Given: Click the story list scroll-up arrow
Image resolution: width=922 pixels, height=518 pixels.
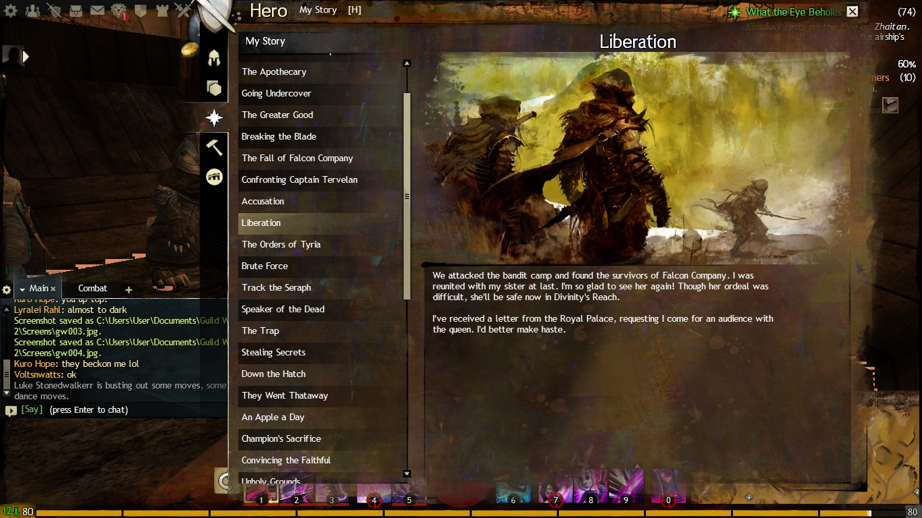Looking at the screenshot, I should click(x=406, y=63).
